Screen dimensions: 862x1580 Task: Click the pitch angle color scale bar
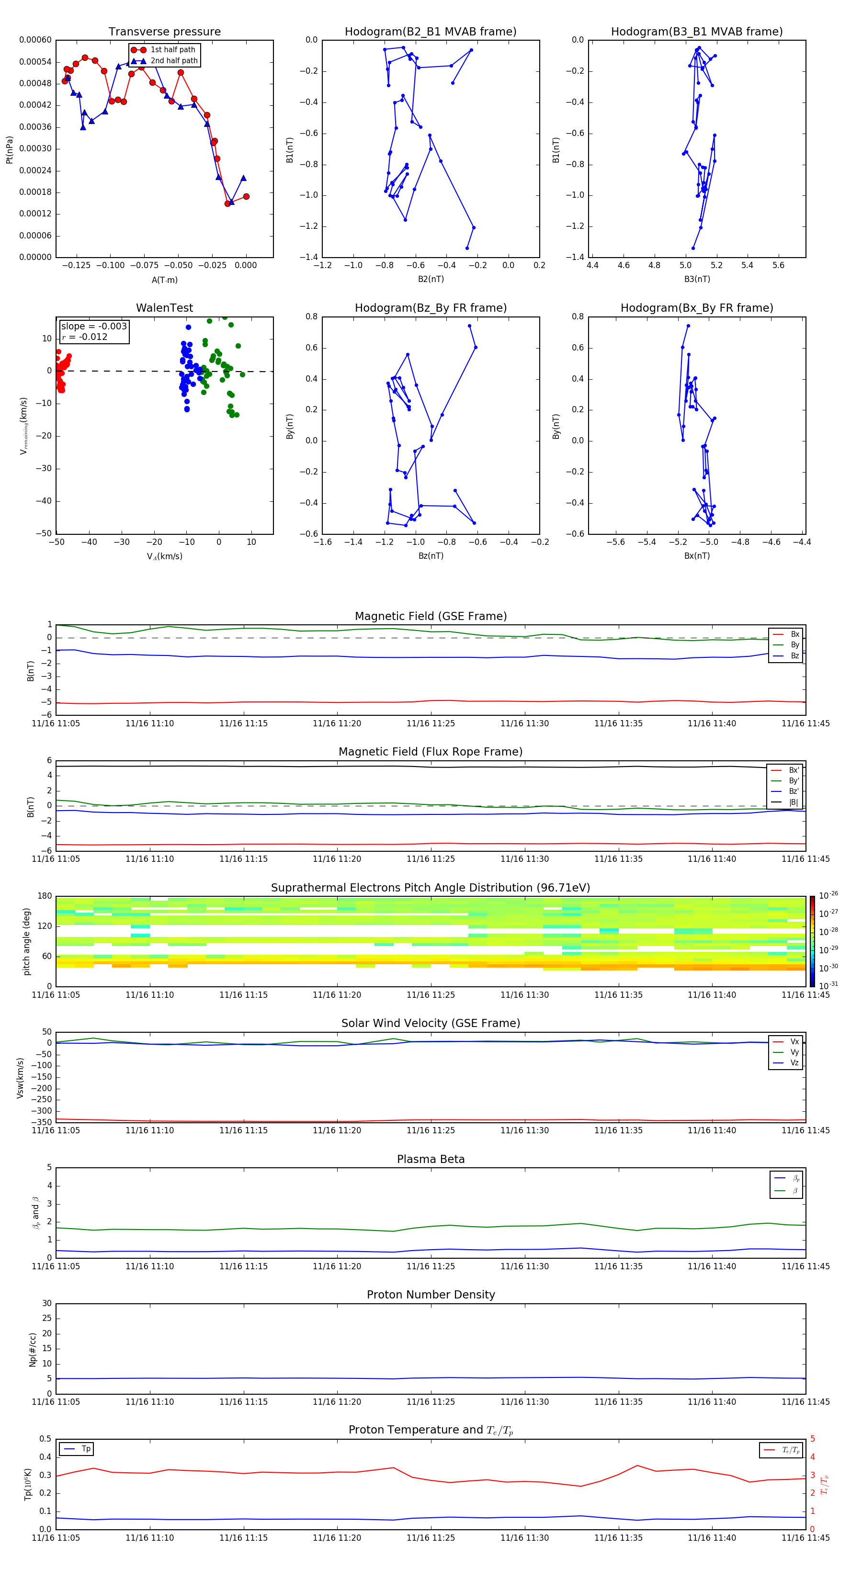[x=812, y=941]
